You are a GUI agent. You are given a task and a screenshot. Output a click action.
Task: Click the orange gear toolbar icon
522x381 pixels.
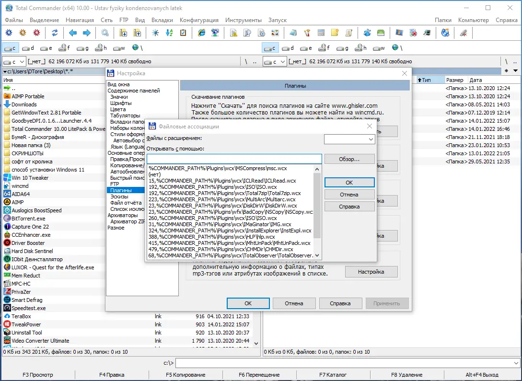coord(23,33)
